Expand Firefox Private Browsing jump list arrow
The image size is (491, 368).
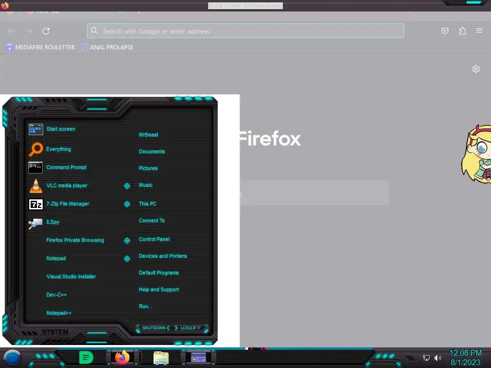click(x=127, y=241)
